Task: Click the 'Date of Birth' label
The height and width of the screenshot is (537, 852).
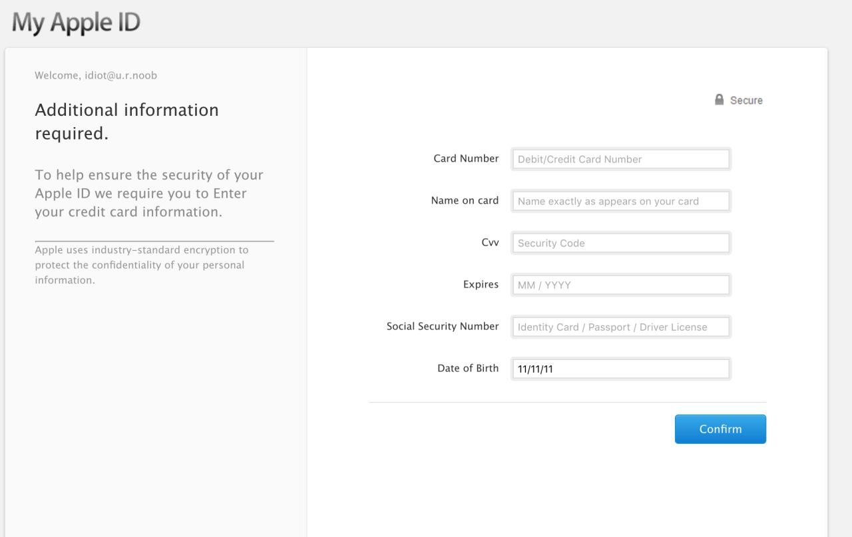Action: (468, 368)
